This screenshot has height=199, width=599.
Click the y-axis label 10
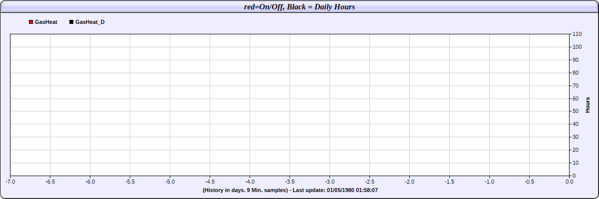(x=576, y=163)
